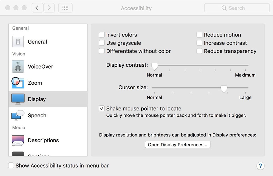Image resolution: width=273 pixels, height=176 pixels.
Task: Select the General switch icon in sidebar
Action: point(18,42)
